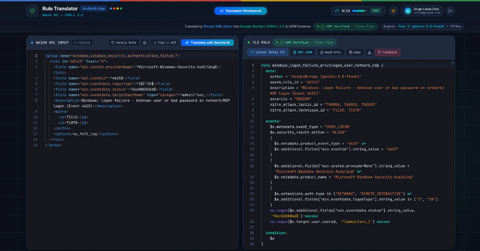Click line number 1 in the XML input gutter
Image resolution: width=480 pixels, height=251 pixels.
click(36, 56)
